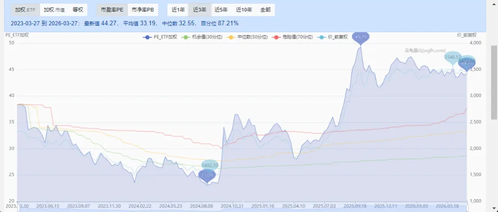The height and width of the screenshot is (212, 498).
Task: Click the 价_前复权 right axis title
Action: [x=467, y=35]
